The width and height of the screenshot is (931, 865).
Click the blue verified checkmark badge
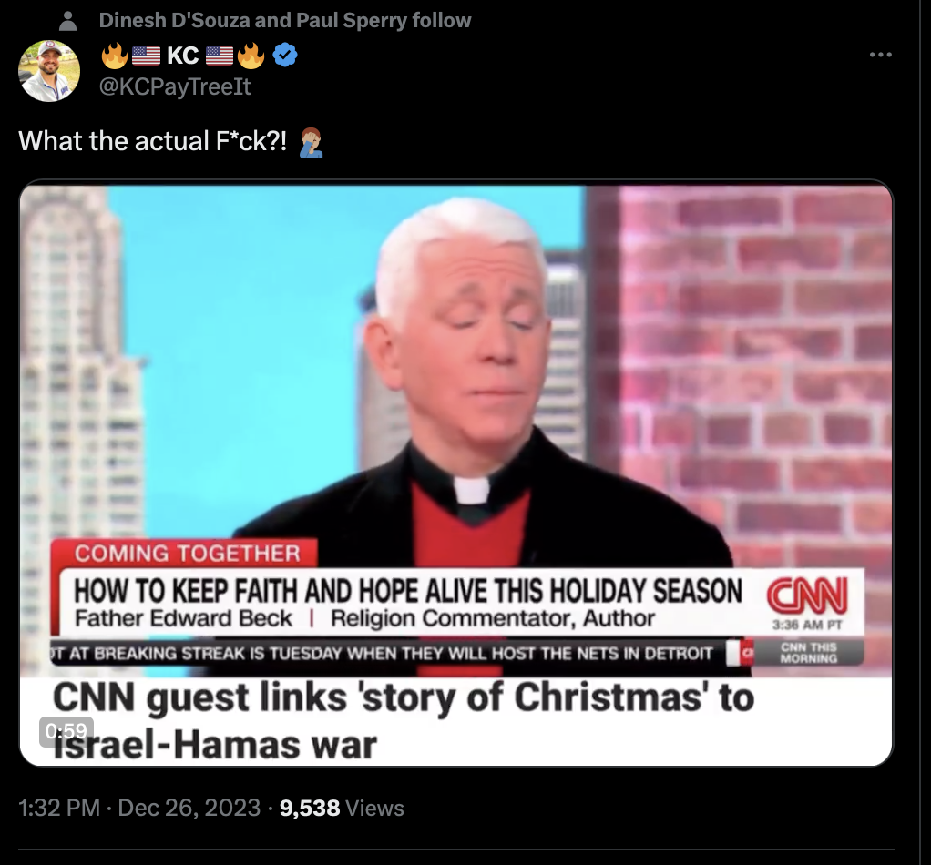tap(285, 56)
